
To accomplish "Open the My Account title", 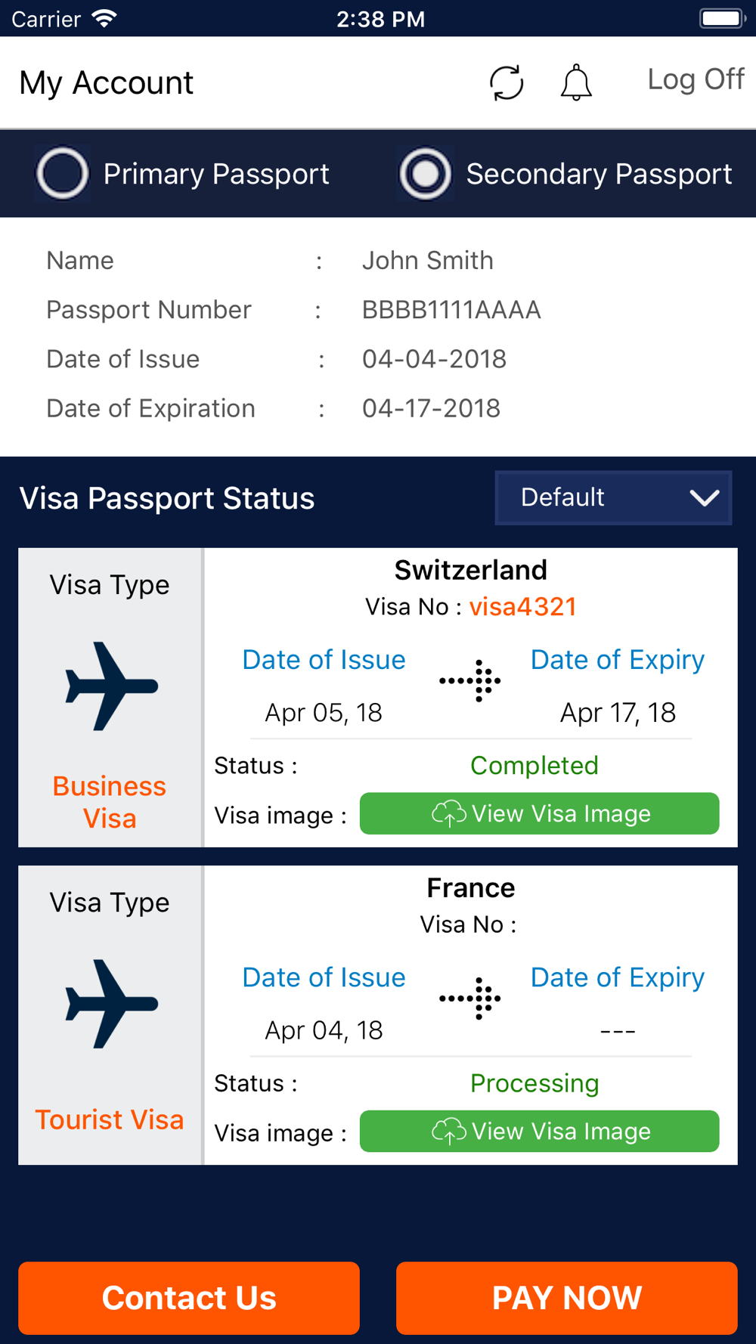I will 107,82.
